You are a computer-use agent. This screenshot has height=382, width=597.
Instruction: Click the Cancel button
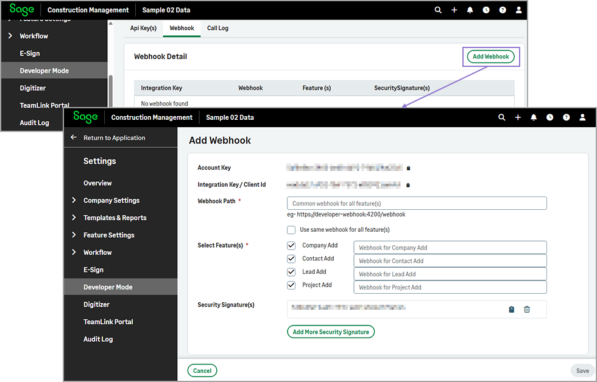point(202,370)
